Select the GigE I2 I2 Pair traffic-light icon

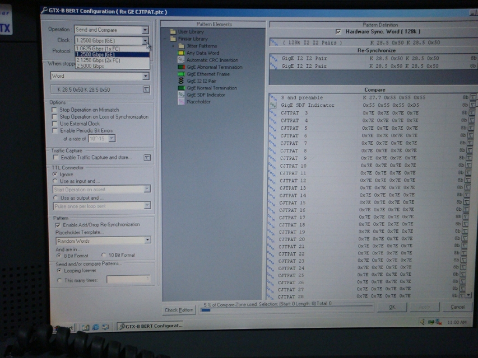point(181,81)
